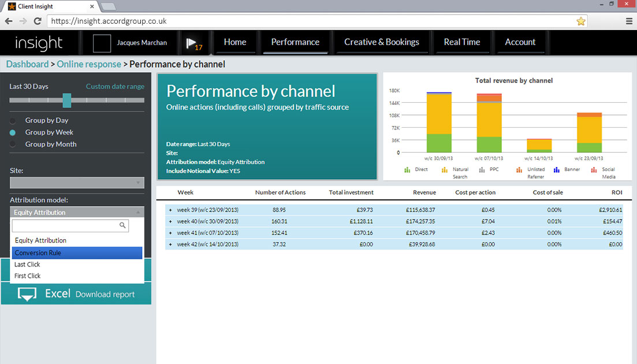The width and height of the screenshot is (637, 364).
Task: Open the Performance tab
Action: (295, 42)
